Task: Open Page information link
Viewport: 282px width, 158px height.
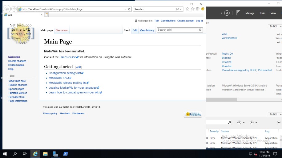Action: pos(18,101)
